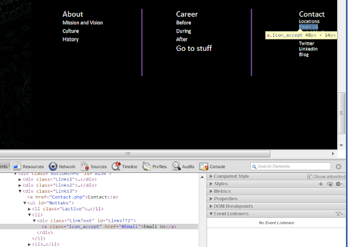Click the Go to stuff link
348x247 pixels.
point(194,48)
